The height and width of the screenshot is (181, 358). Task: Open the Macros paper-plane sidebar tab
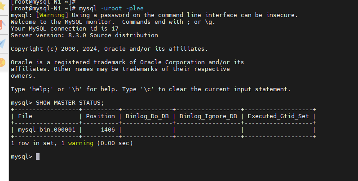(x=3, y=44)
